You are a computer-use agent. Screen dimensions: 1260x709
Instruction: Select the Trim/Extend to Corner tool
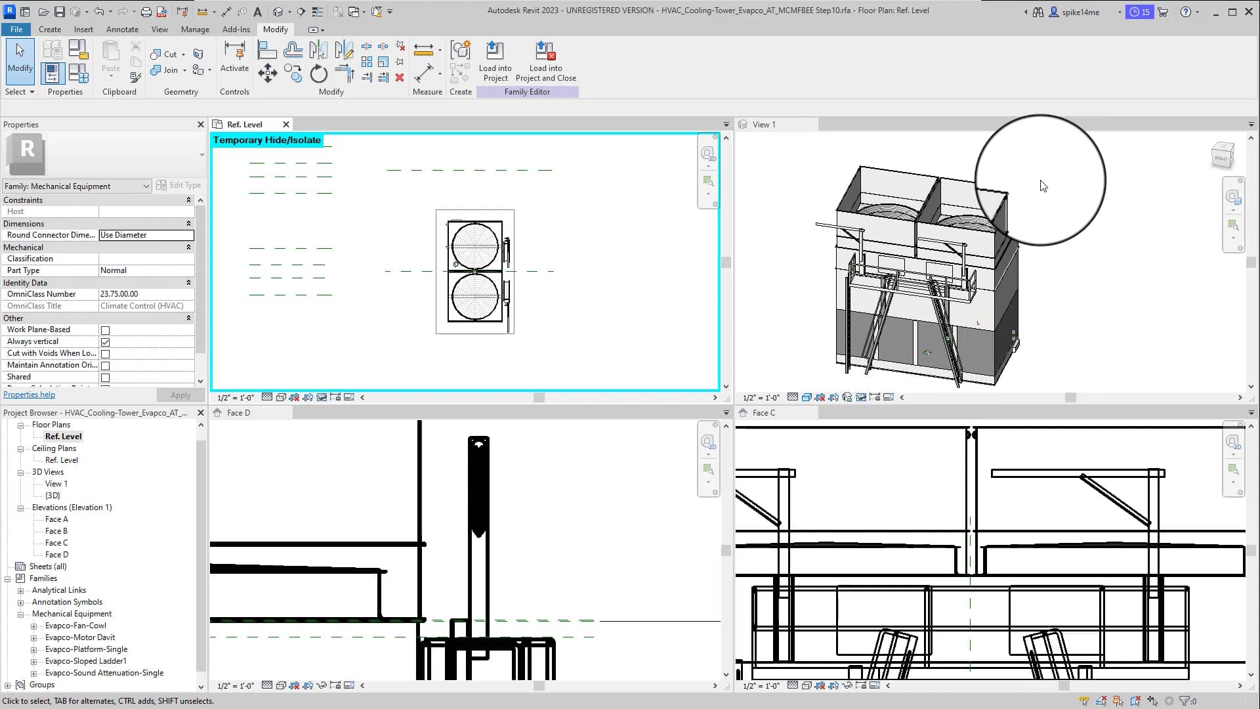click(x=344, y=73)
